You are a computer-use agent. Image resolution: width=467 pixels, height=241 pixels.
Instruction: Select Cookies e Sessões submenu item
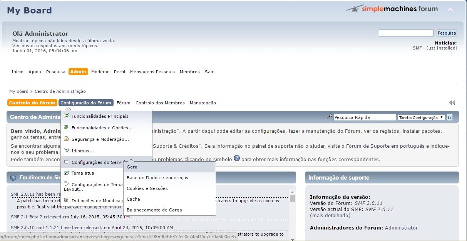[x=169, y=188]
